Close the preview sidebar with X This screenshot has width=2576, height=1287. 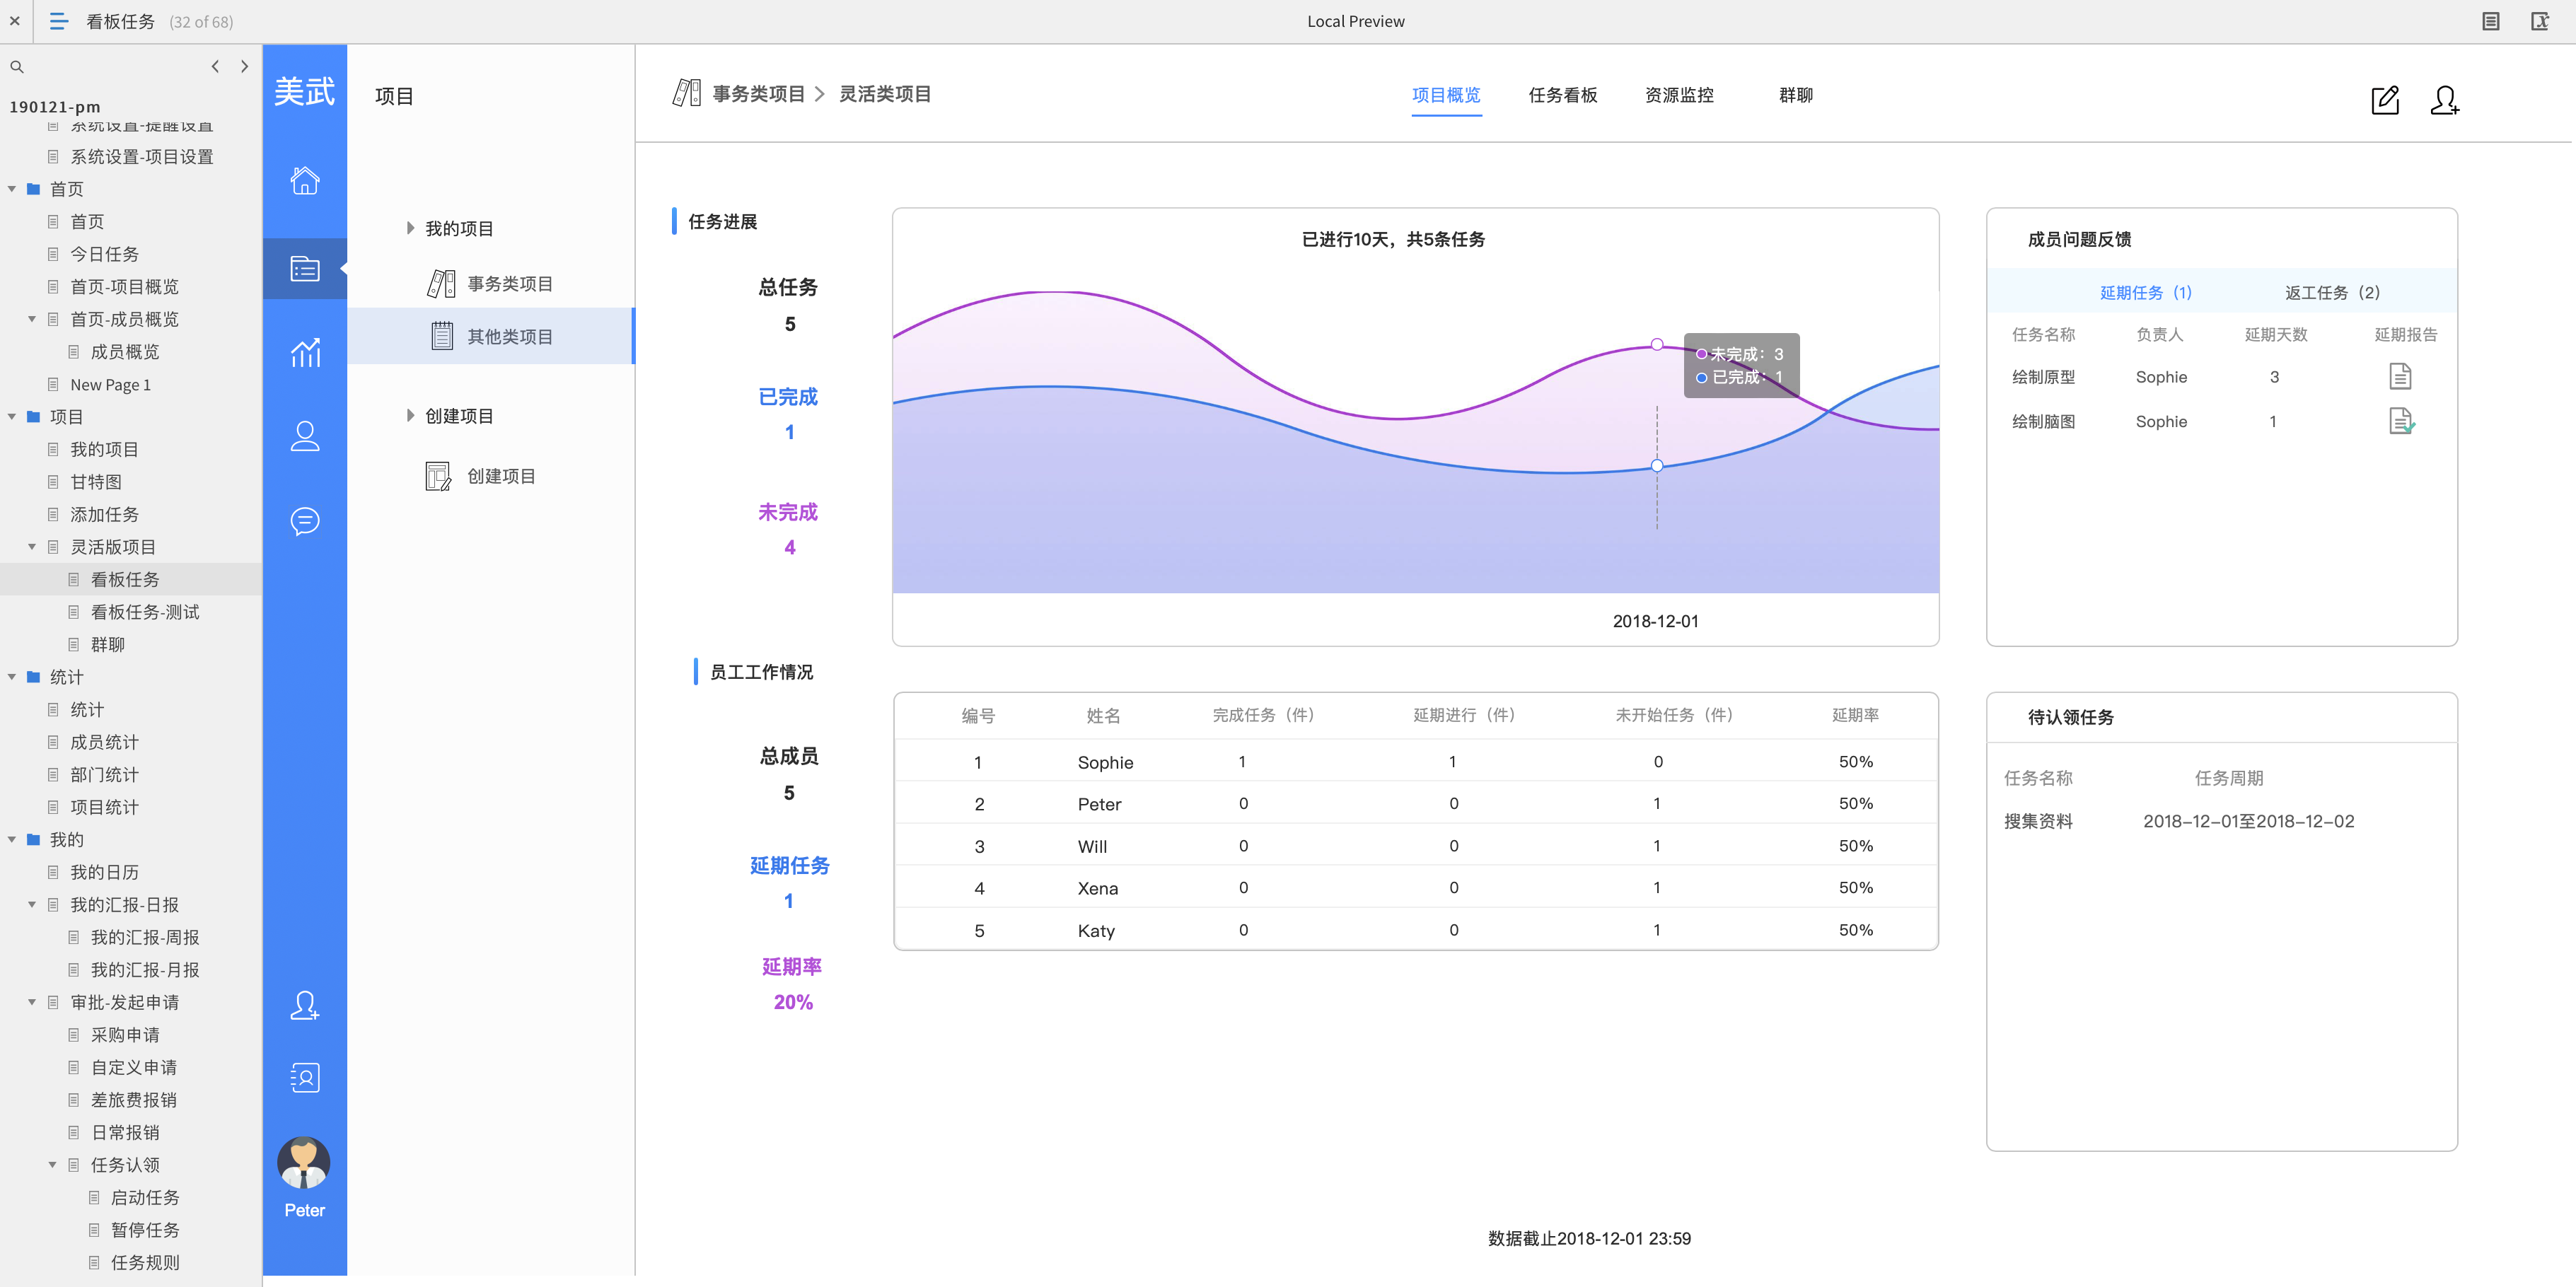click(x=15, y=20)
